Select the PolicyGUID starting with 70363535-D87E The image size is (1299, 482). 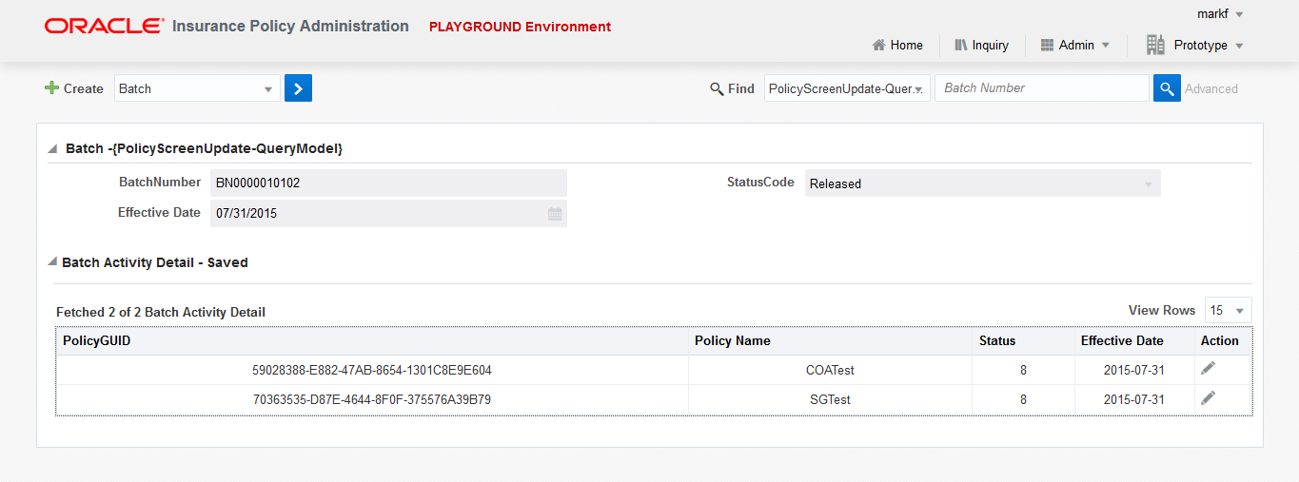coord(372,399)
